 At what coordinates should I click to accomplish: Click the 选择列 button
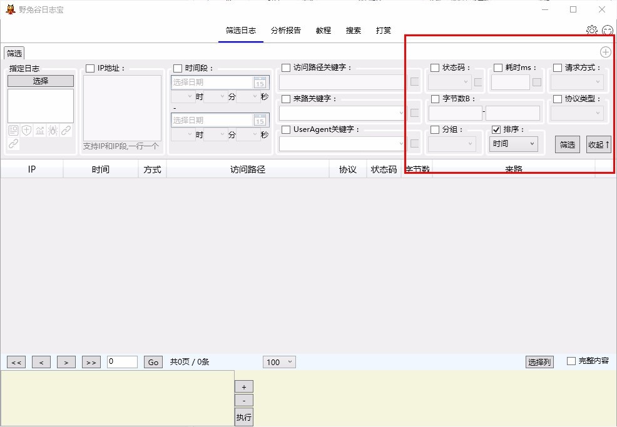tap(539, 362)
